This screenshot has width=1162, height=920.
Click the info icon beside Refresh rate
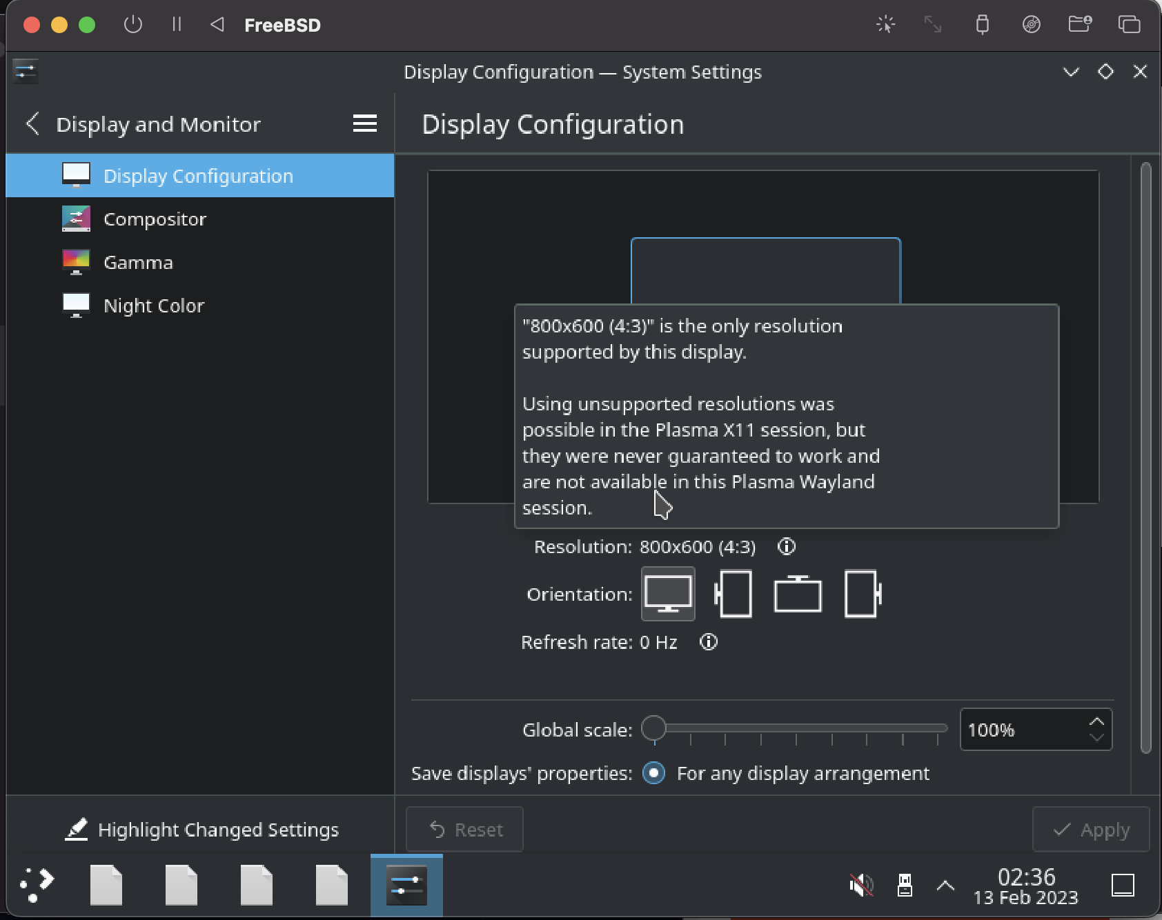[x=709, y=642]
